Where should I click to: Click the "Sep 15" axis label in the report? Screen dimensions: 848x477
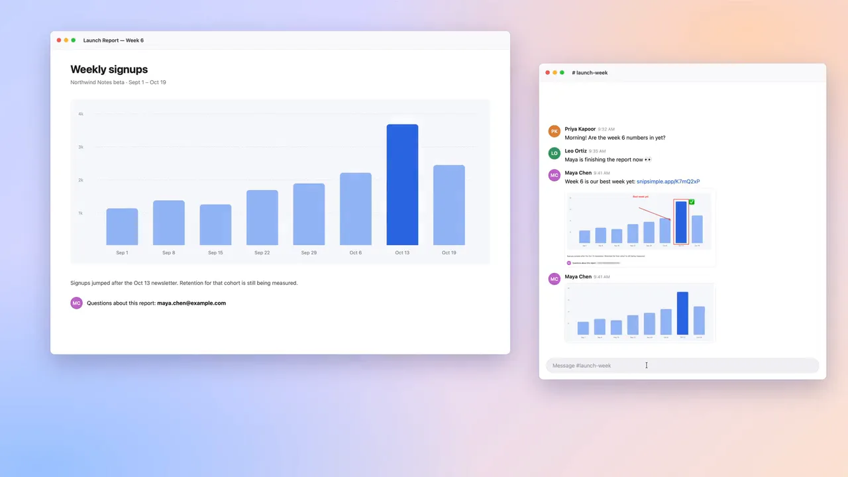click(215, 253)
